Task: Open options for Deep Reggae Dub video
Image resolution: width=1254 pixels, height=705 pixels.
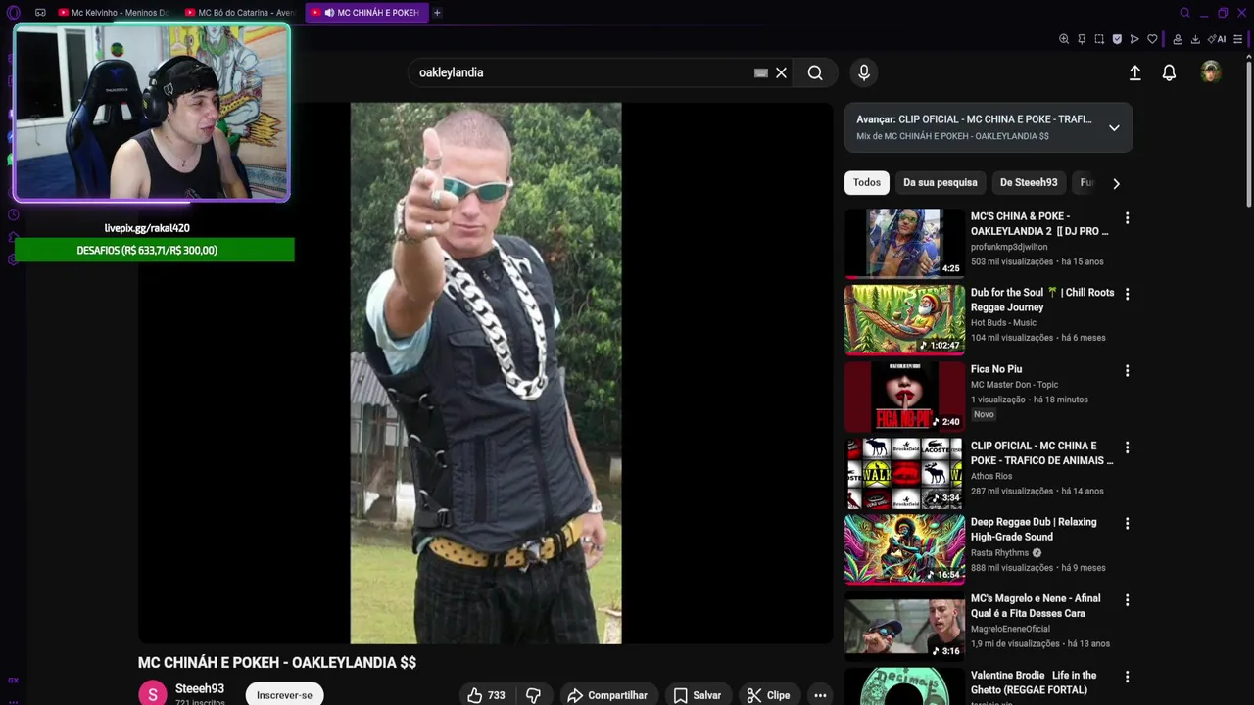Action: tap(1127, 523)
